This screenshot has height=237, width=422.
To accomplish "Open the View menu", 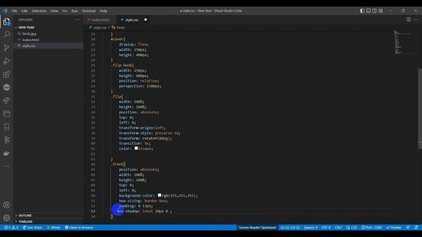I will [x=54, y=11].
